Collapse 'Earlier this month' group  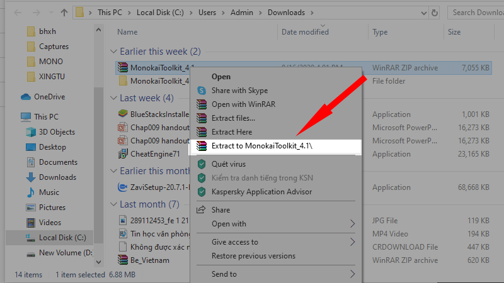click(x=113, y=171)
